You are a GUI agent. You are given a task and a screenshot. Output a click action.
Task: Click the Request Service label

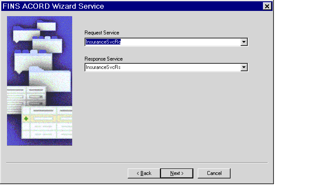tap(102, 33)
